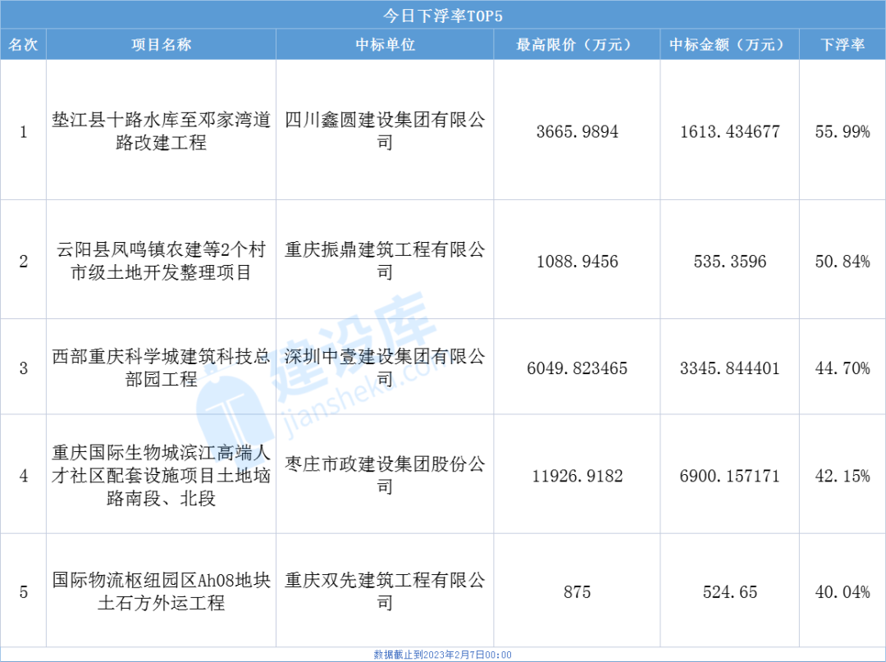Viewport: 886px width, 662px height.
Task: Select the 中标金额（万元） column header
Action: click(729, 45)
